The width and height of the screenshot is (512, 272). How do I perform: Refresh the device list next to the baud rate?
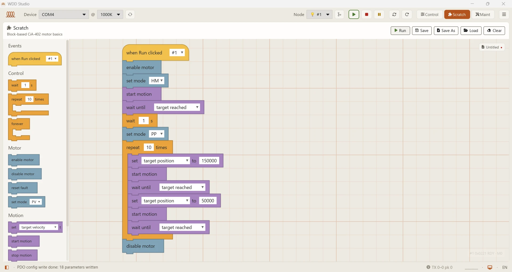pos(130,14)
